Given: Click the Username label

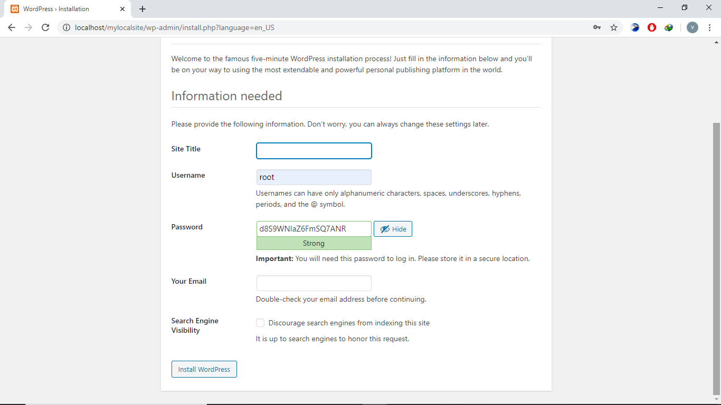Looking at the screenshot, I should click(x=188, y=175).
